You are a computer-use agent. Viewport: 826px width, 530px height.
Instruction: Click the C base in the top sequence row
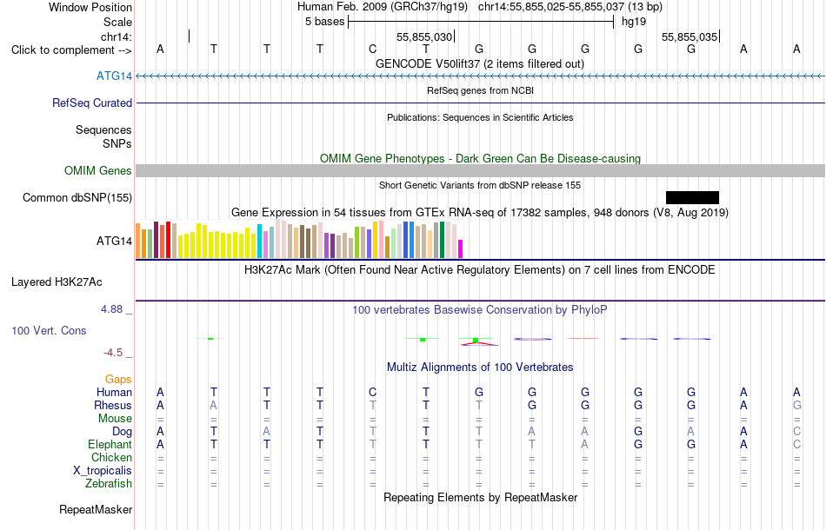(x=372, y=49)
